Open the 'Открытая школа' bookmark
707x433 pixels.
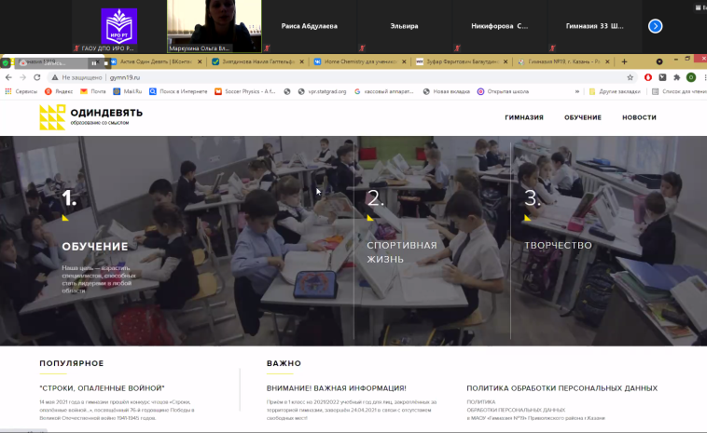[x=503, y=91]
